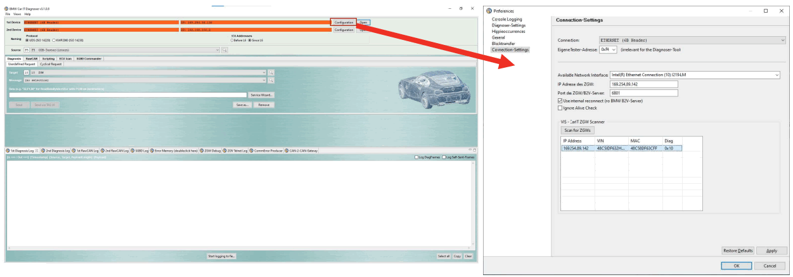Clear the log with Clear button
Screen dimensions: 793x277
(x=468, y=256)
